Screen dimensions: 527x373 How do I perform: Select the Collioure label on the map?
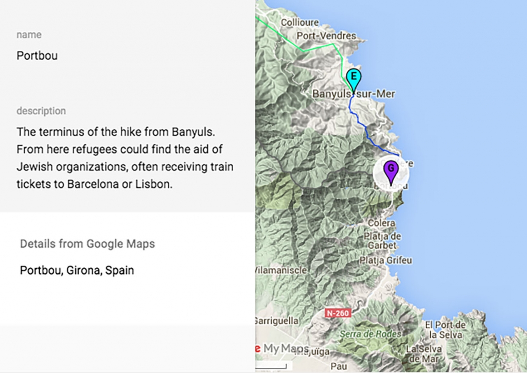(x=300, y=23)
